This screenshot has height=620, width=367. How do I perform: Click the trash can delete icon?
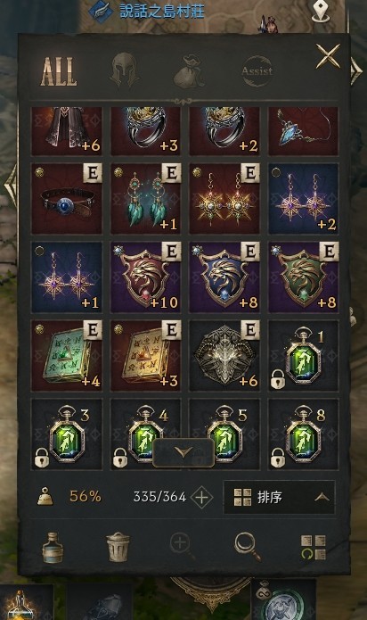(118, 547)
